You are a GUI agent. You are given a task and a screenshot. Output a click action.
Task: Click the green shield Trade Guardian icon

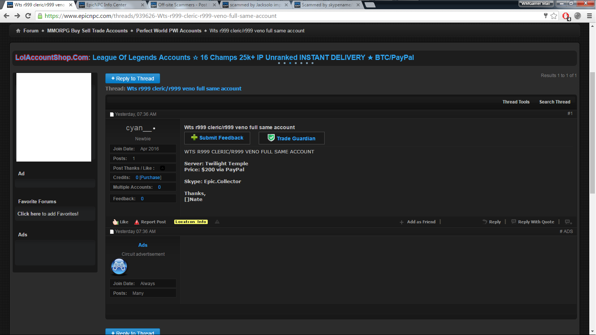(271, 138)
